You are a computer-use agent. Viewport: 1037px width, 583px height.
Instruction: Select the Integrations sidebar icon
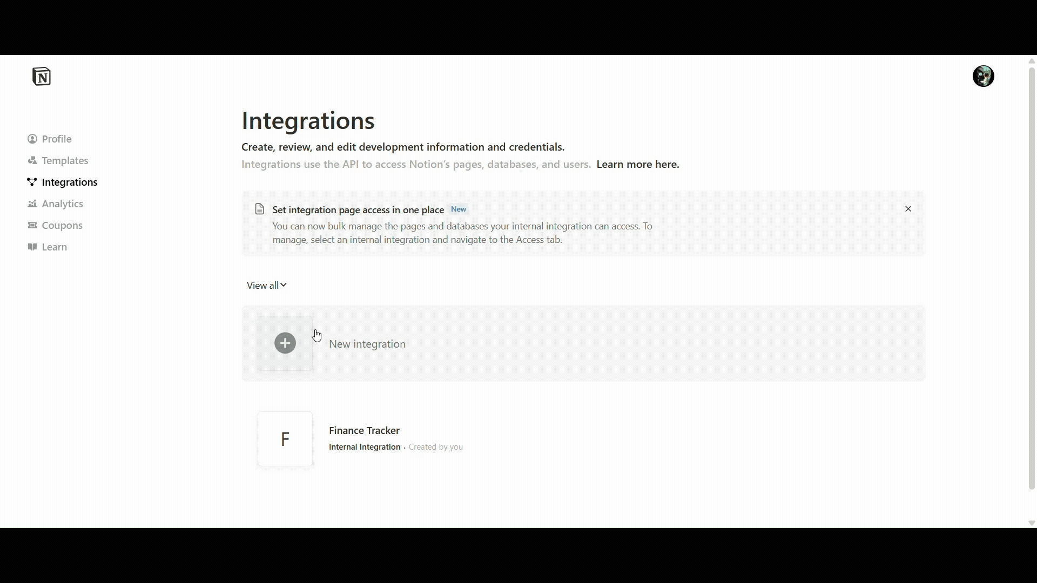tap(32, 182)
